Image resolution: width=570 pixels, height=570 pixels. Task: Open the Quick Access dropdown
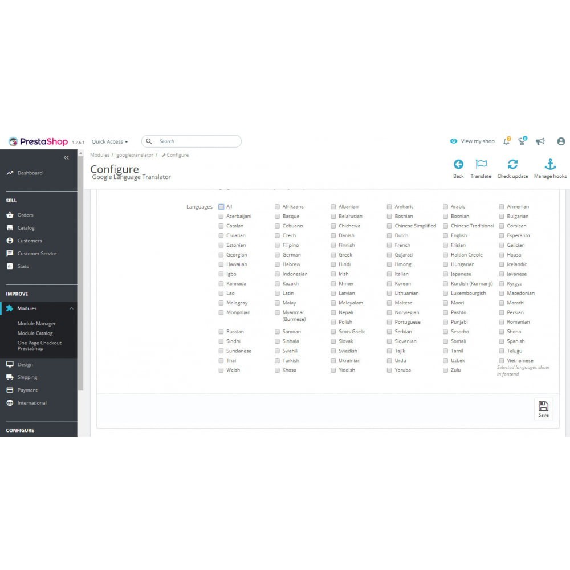tap(110, 141)
